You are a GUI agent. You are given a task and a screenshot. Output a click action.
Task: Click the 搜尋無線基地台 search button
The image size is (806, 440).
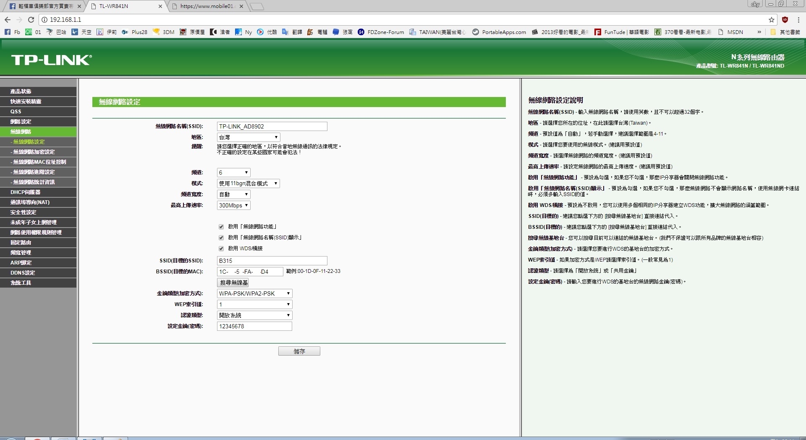coord(233,283)
